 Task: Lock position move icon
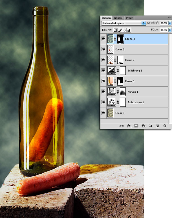tap(124, 30)
